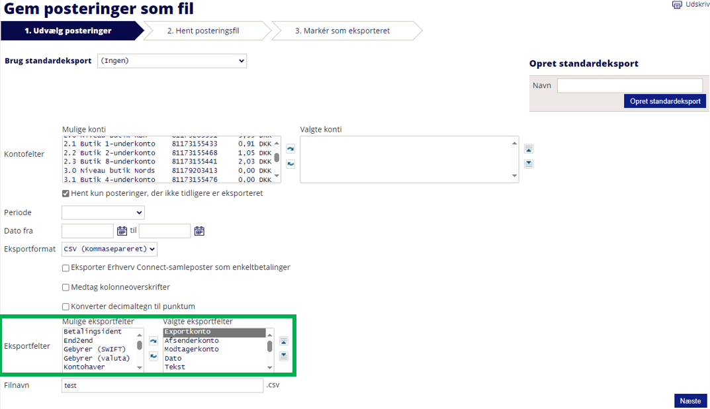Select 'Gebyrer (SWIFT)' export field

(99, 349)
